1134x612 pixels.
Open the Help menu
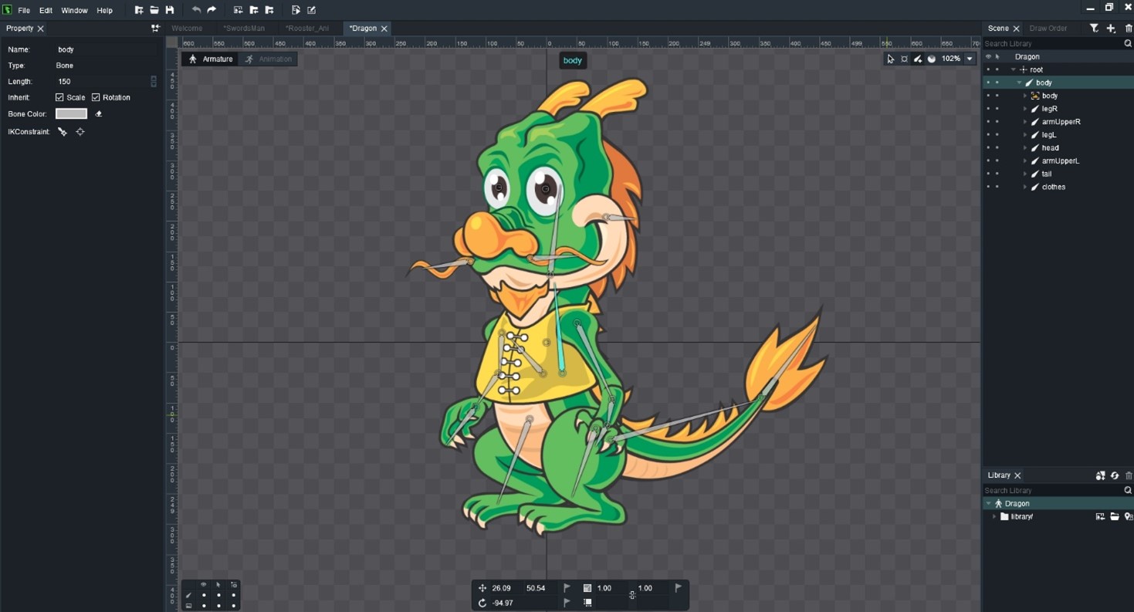pyautogui.click(x=104, y=11)
